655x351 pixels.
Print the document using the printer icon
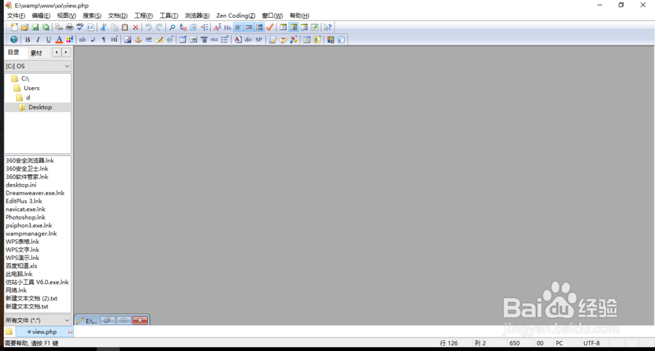click(x=69, y=28)
